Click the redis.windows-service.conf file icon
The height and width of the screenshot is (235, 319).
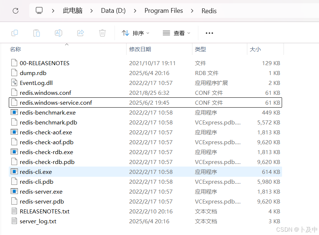tap(14, 102)
